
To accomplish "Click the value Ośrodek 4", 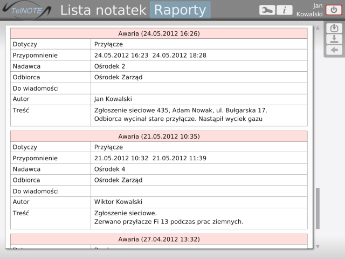I will point(109,169).
